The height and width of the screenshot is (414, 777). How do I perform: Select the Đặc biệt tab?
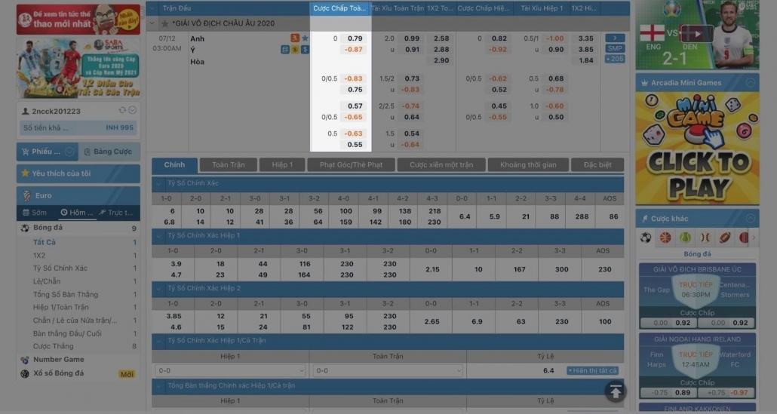point(597,165)
